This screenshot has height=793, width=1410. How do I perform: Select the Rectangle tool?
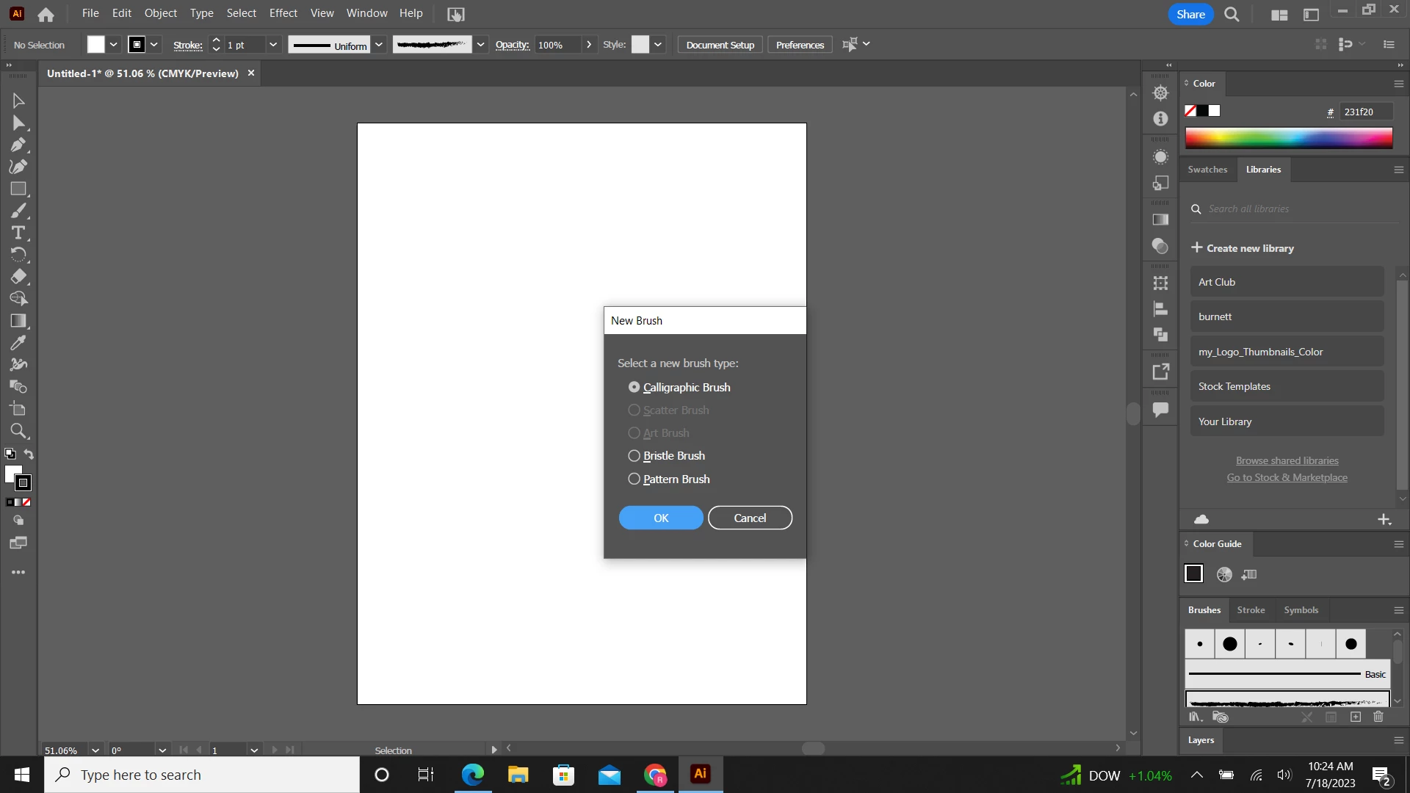click(x=18, y=189)
